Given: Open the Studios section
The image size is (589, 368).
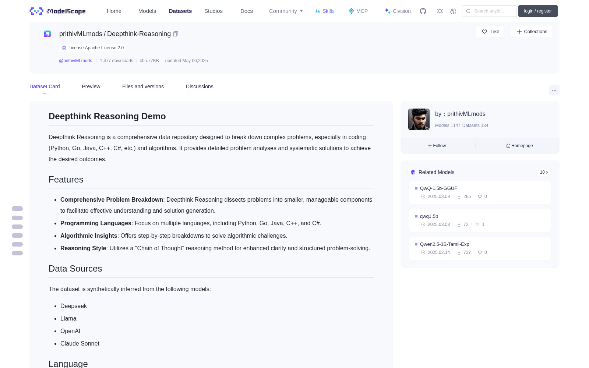Looking at the screenshot, I should click(x=214, y=11).
